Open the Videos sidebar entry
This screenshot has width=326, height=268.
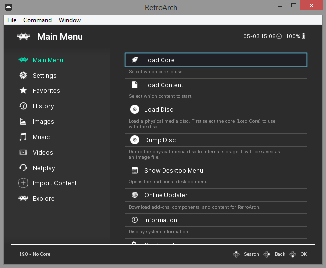coord(43,152)
